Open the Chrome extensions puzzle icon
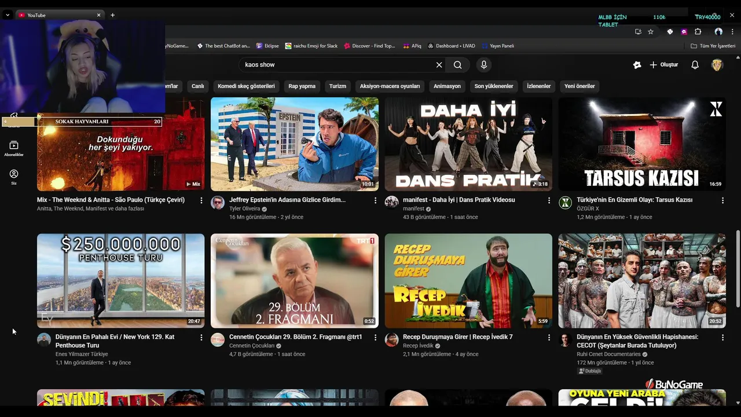This screenshot has height=417, width=741. (x=698, y=32)
